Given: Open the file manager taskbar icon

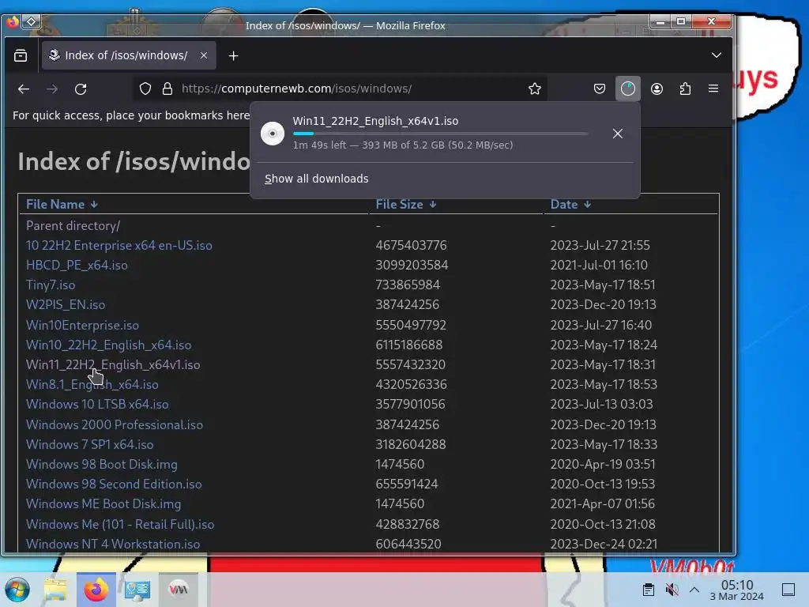Looking at the screenshot, I should (x=55, y=590).
